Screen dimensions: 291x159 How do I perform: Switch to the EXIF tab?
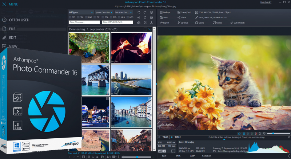[x=164, y=156]
